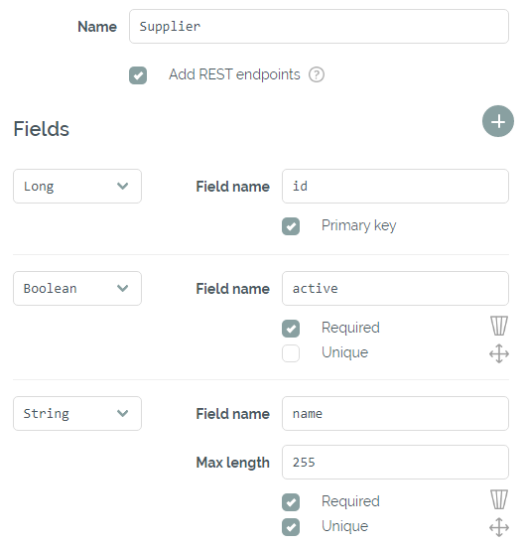Click the Max length field showing 255

[x=396, y=463]
